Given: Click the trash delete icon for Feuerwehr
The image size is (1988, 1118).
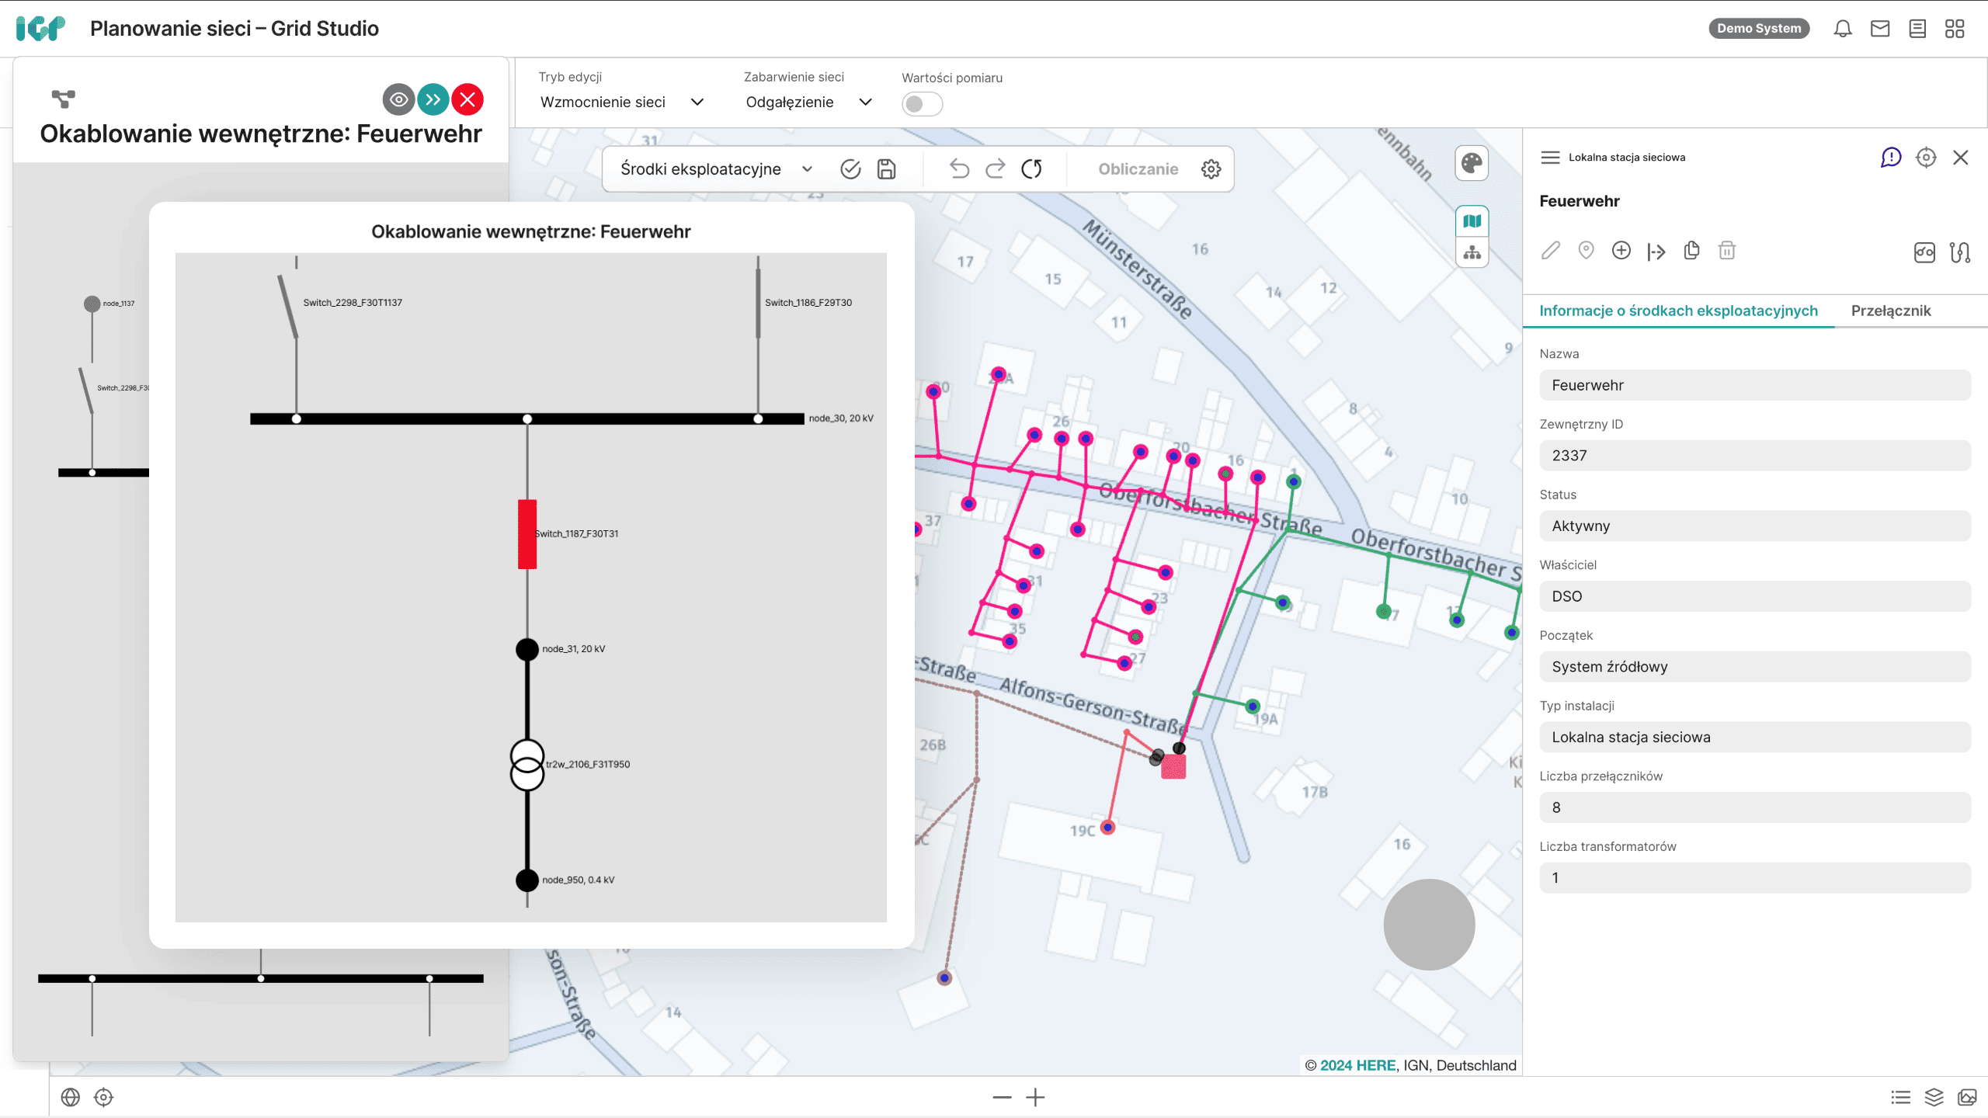Looking at the screenshot, I should point(1726,251).
